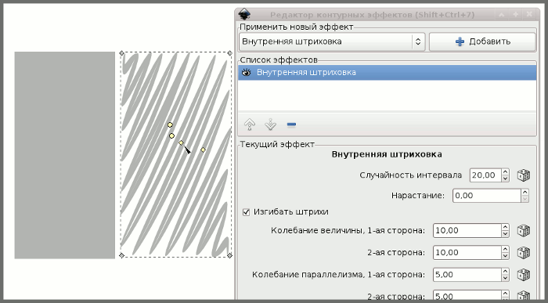The height and width of the screenshot is (303, 548).
Task: Toggle eye visibility of «Внутренняя штриховка» effect
Action: [x=247, y=73]
